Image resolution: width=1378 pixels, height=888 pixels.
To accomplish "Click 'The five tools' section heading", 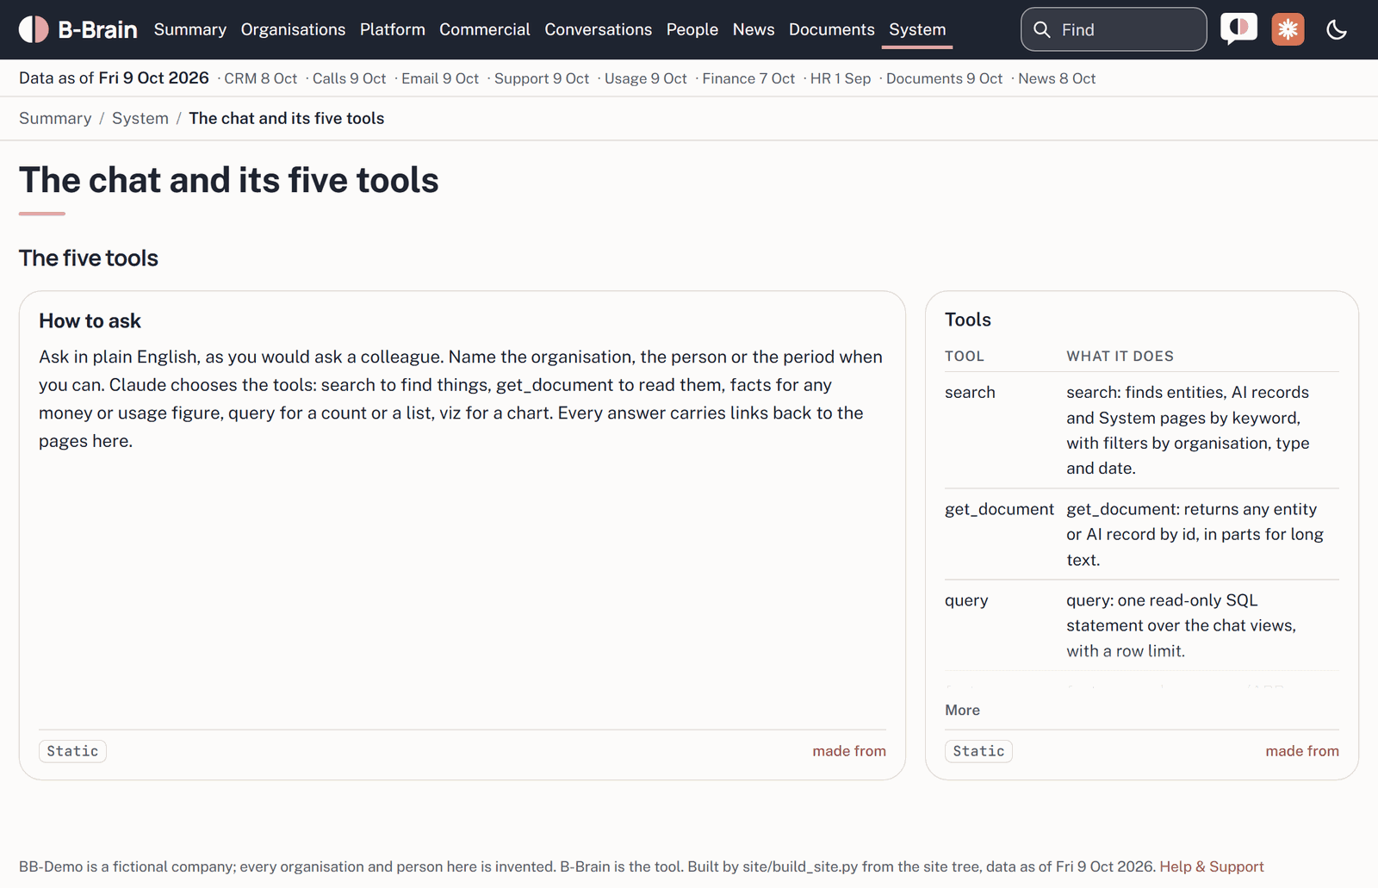I will click(89, 258).
